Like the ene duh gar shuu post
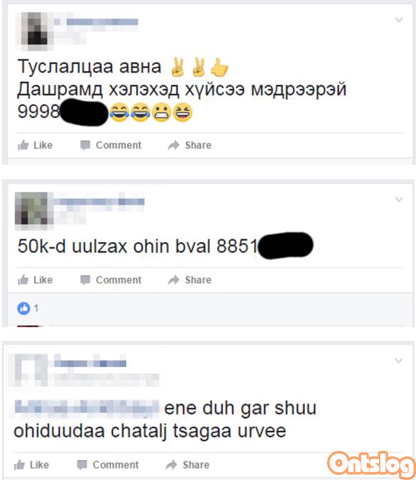 coord(31,465)
